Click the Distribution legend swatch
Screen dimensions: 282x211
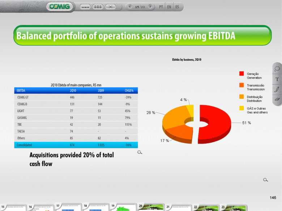pos(242,97)
